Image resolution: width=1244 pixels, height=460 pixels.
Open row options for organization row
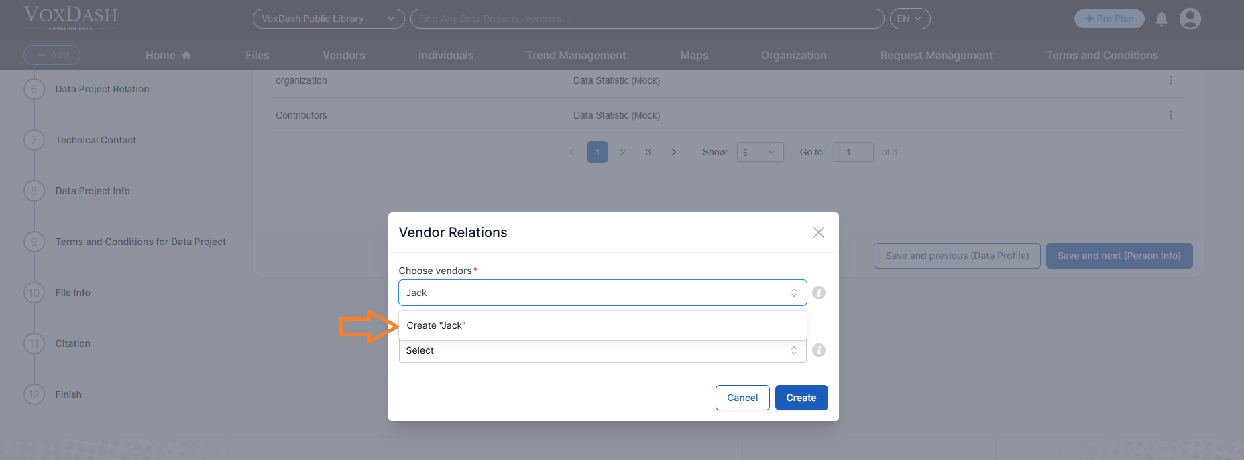[1171, 80]
